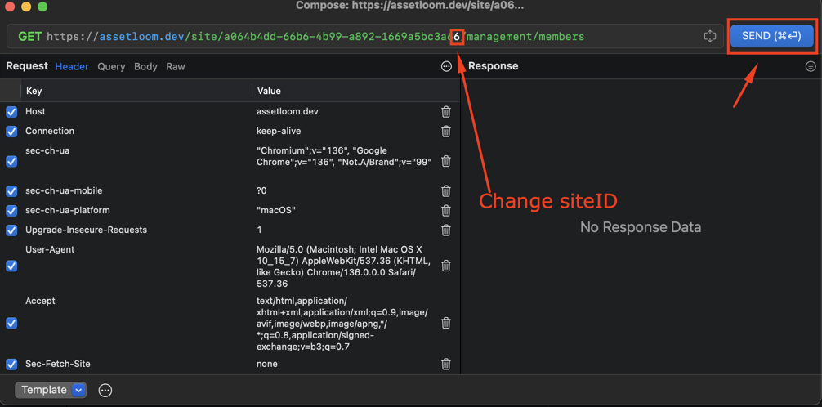Uncheck the Host header checkbox
Screen dimensions: 822x407
pos(11,112)
